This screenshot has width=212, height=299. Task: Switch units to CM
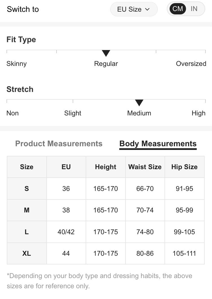(178, 9)
